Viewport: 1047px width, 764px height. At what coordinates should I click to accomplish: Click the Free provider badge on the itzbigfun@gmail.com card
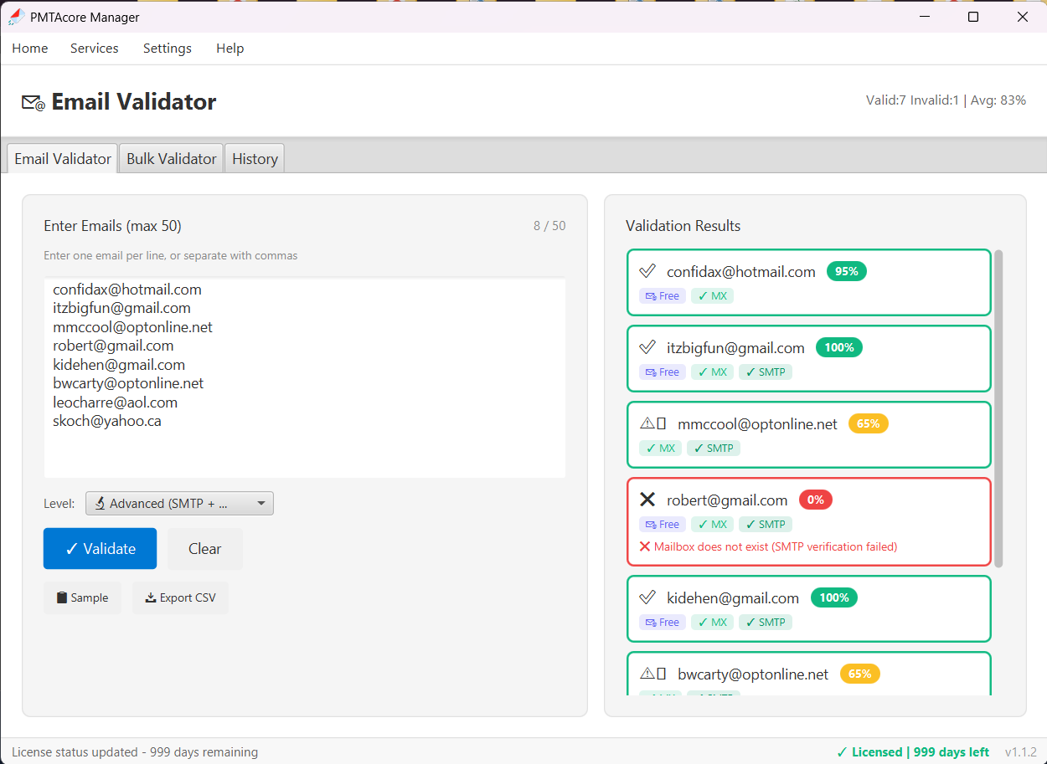click(662, 372)
